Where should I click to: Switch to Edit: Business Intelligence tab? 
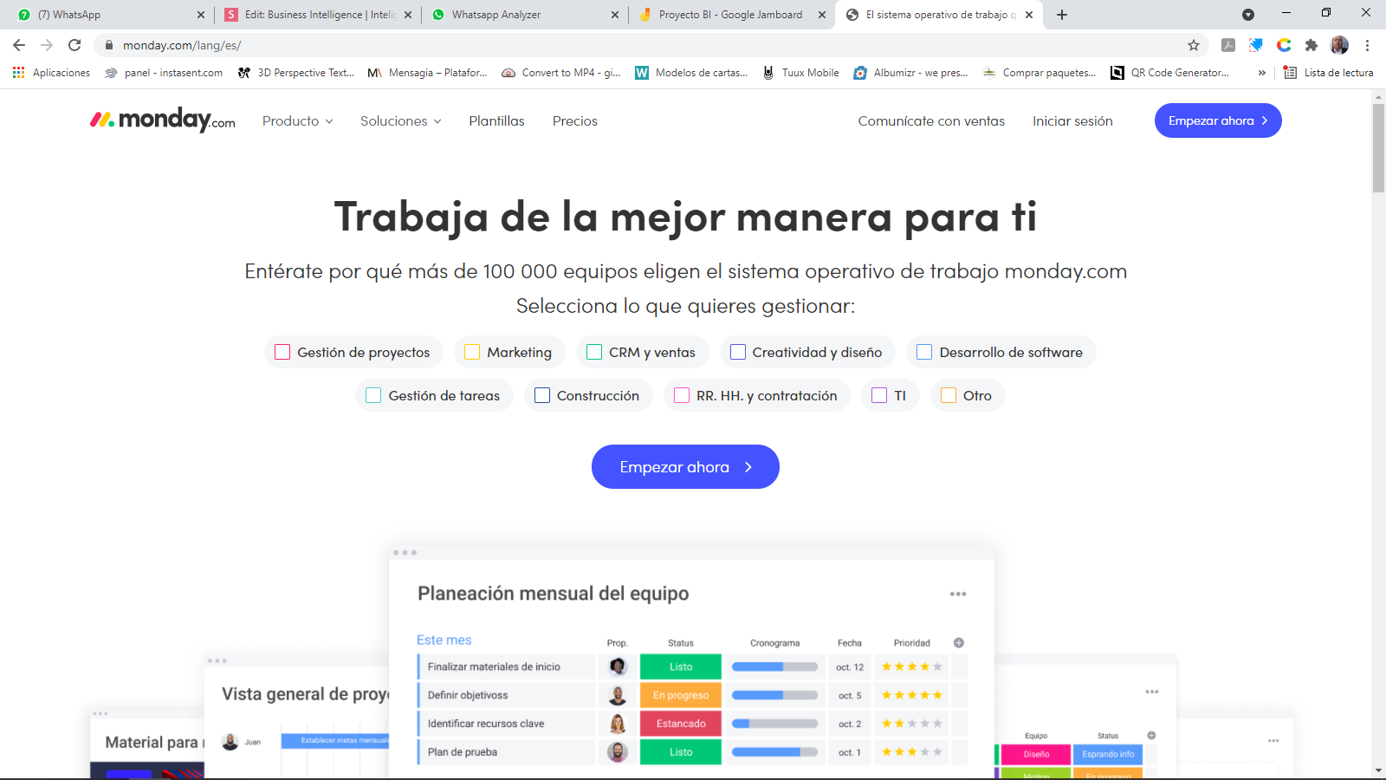coord(316,15)
